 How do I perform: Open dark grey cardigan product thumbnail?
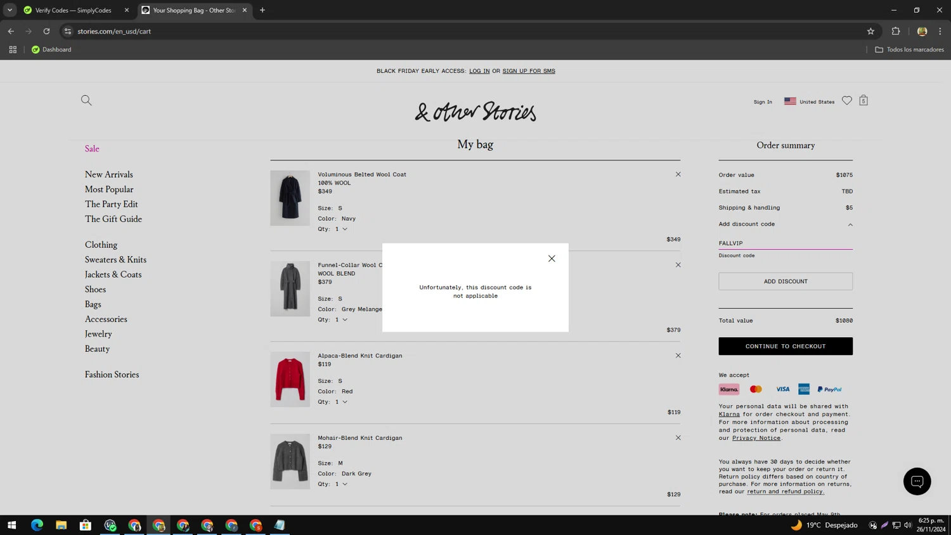point(290,461)
